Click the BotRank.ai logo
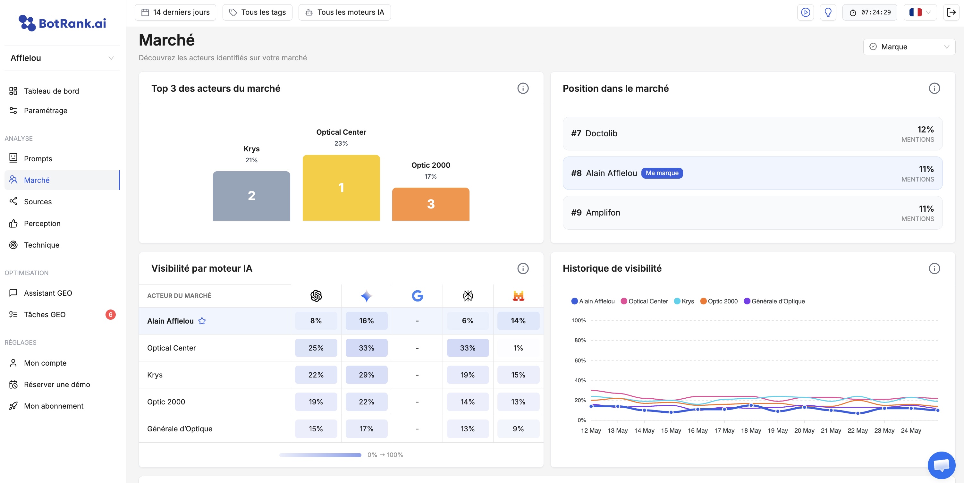This screenshot has width=964, height=483. (62, 23)
